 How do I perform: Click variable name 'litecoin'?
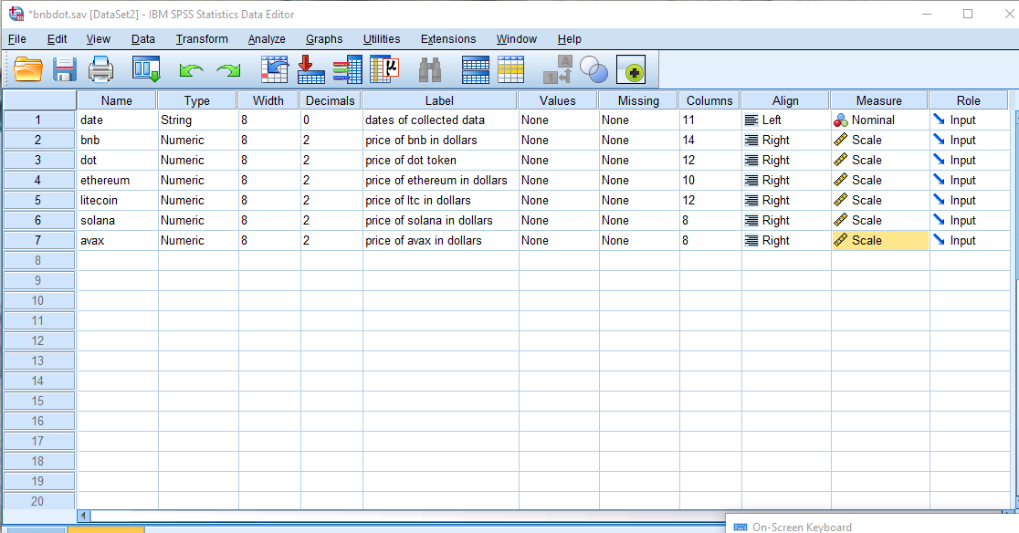pos(99,201)
